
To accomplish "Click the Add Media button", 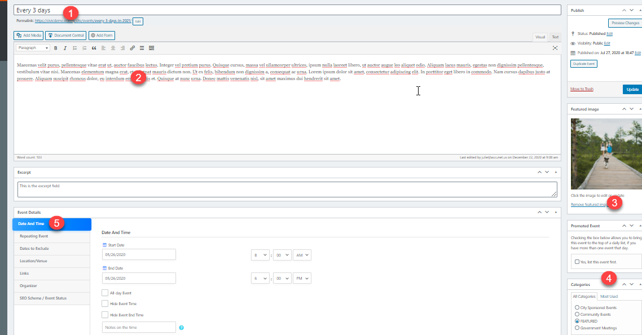I will 29,36.
